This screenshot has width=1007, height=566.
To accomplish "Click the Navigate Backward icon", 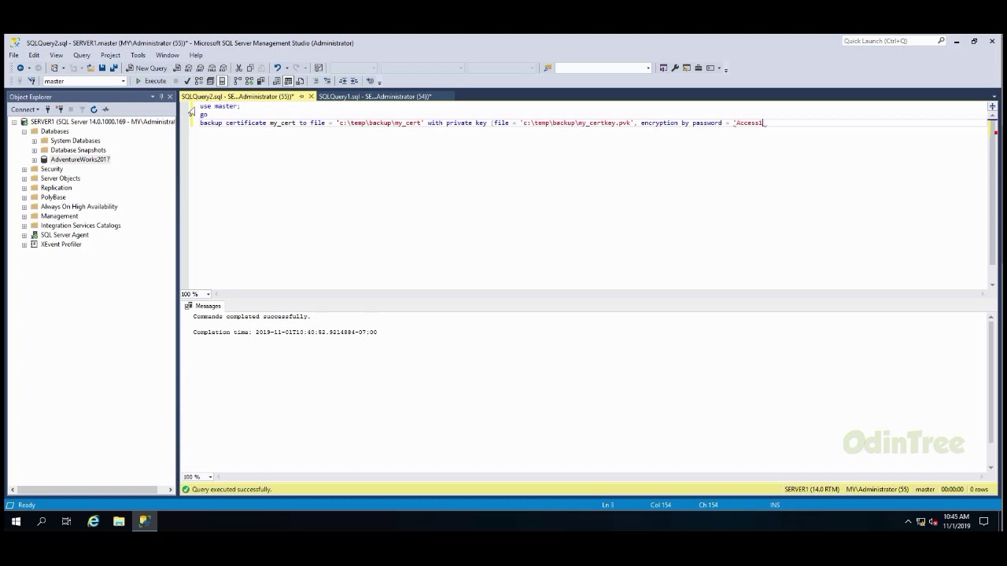I will pos(20,68).
